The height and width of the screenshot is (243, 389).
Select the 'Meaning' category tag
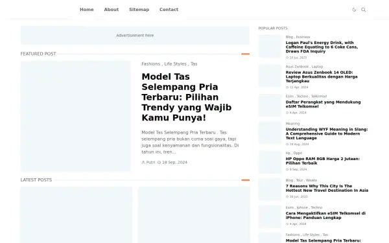pos(292,124)
